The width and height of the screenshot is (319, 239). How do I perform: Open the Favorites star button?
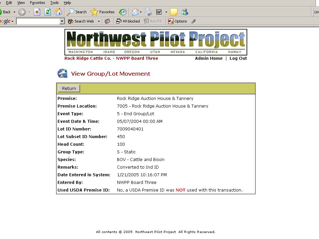102,12
